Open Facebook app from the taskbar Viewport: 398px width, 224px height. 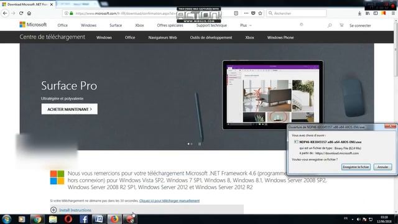tap(83, 219)
